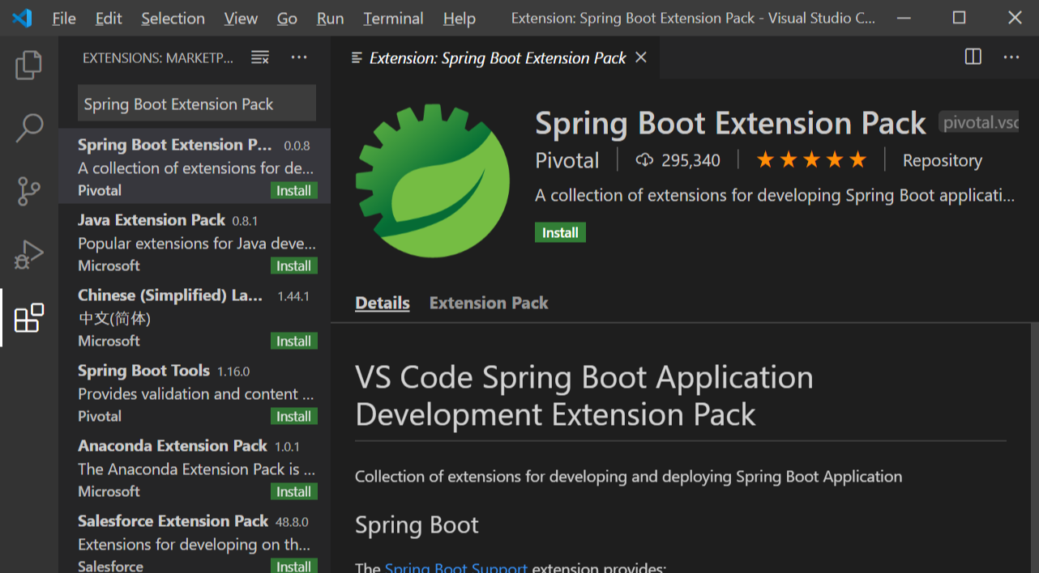Open the Explorer view in activity bar
1039x573 pixels.
pos(29,65)
